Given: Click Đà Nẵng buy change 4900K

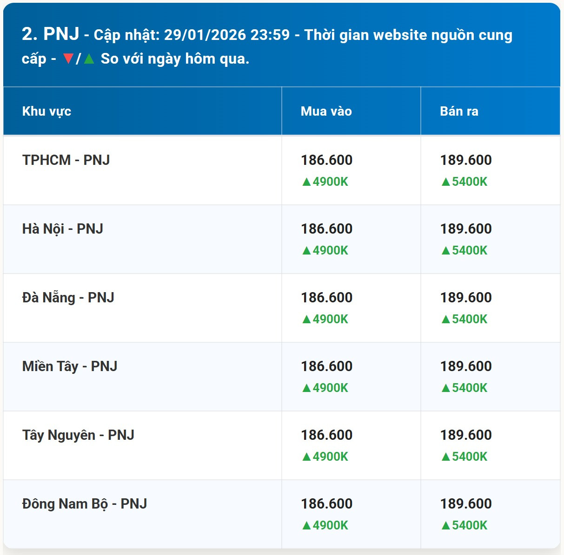Looking at the screenshot, I should point(325,319).
